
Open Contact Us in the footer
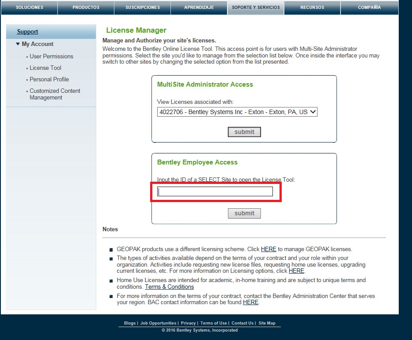[x=242, y=323]
